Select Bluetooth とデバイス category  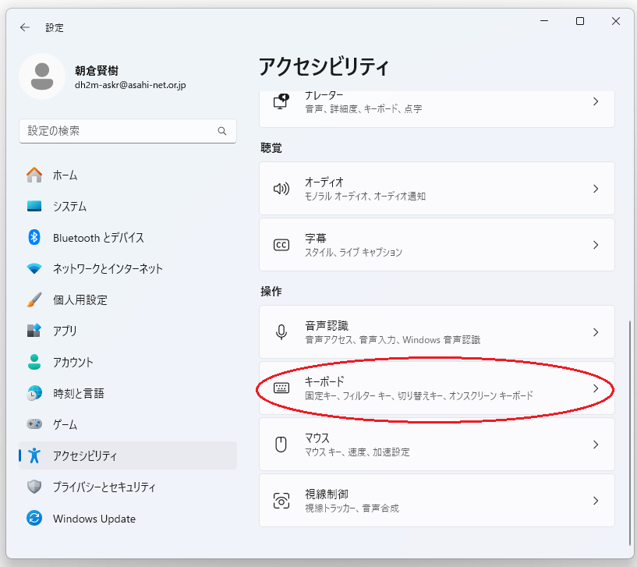(128, 237)
